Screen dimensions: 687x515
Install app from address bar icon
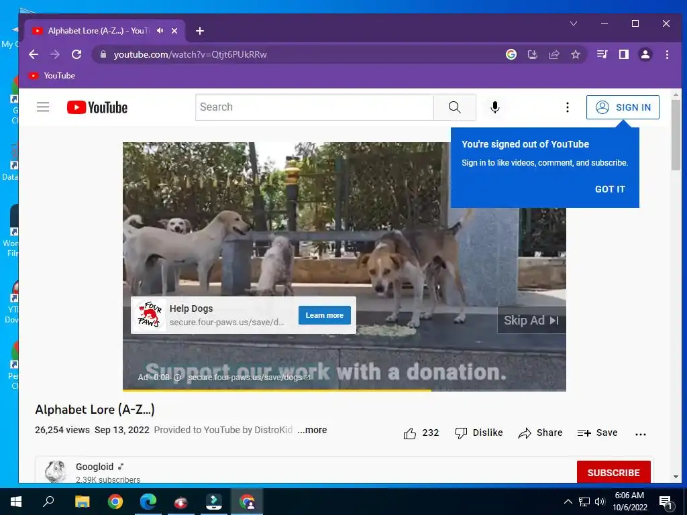532,54
